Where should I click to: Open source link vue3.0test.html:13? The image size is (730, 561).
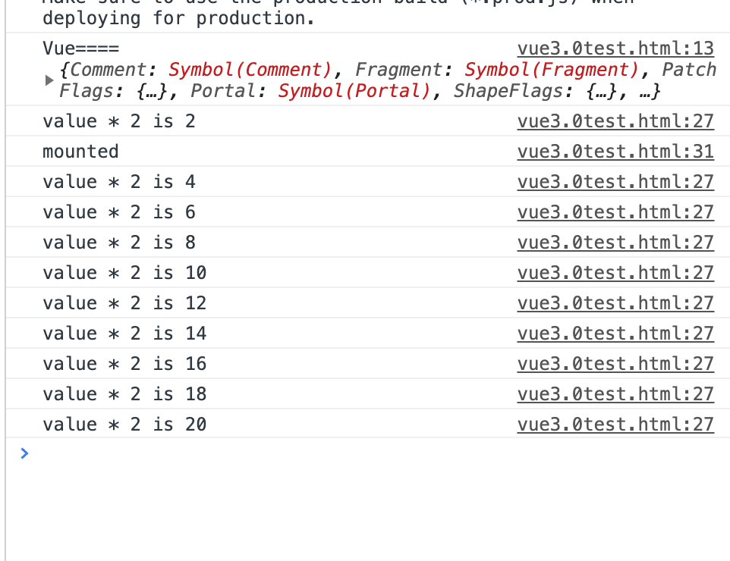click(615, 49)
